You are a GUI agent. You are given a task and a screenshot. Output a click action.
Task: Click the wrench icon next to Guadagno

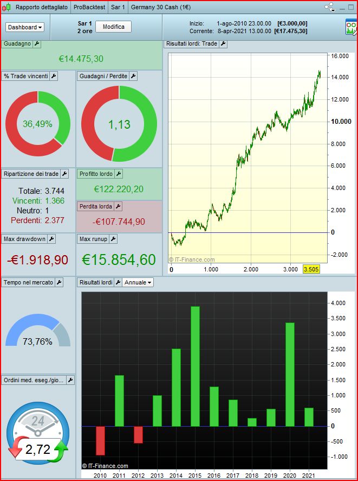pos(36,43)
